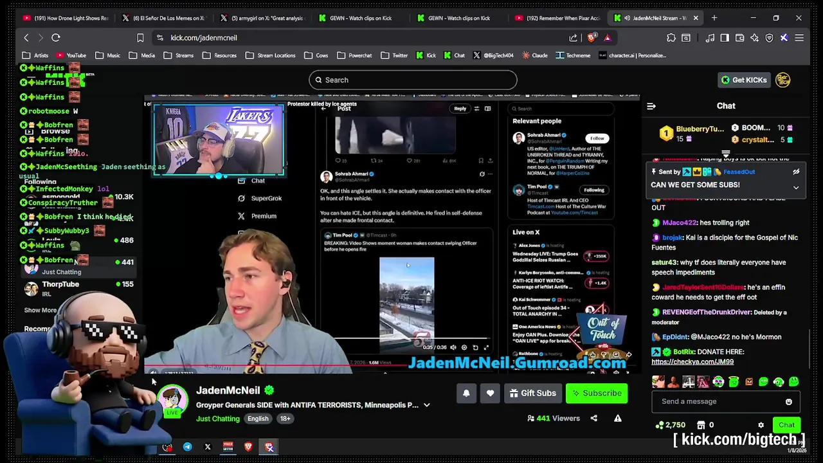The image size is (823, 463).
Task: Open the emote shortcut row first emote
Action: coord(658,383)
